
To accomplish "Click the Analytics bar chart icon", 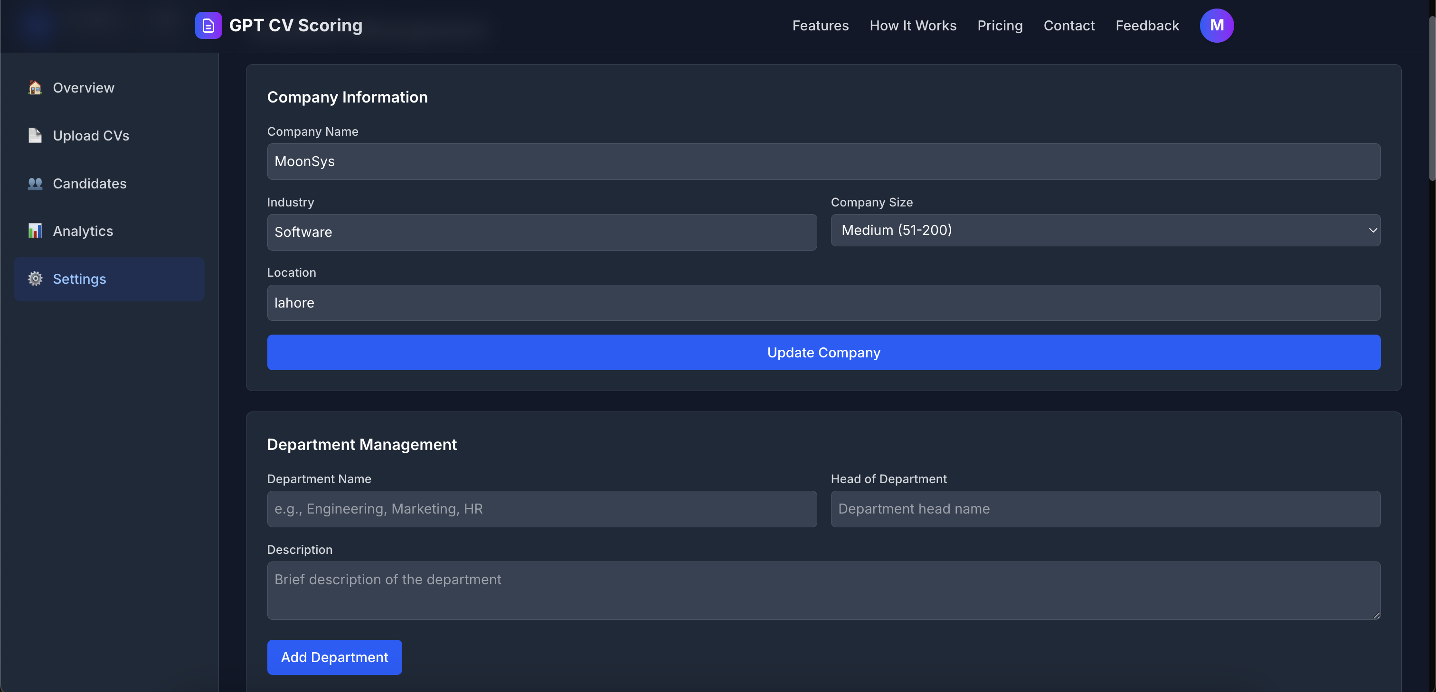I will click(x=35, y=231).
